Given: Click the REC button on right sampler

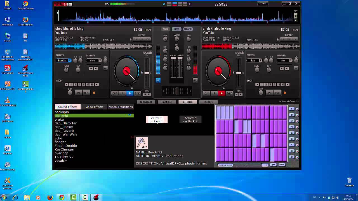Looking at the screenshot, I should pos(296,68).
